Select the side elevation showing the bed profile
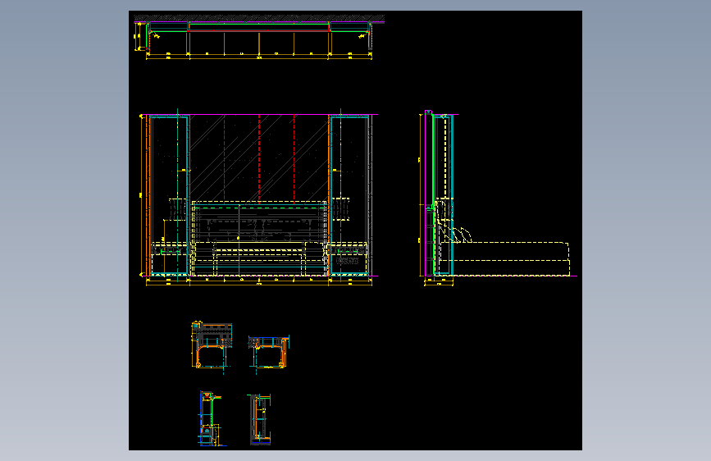This screenshot has height=461, width=711. point(498,198)
